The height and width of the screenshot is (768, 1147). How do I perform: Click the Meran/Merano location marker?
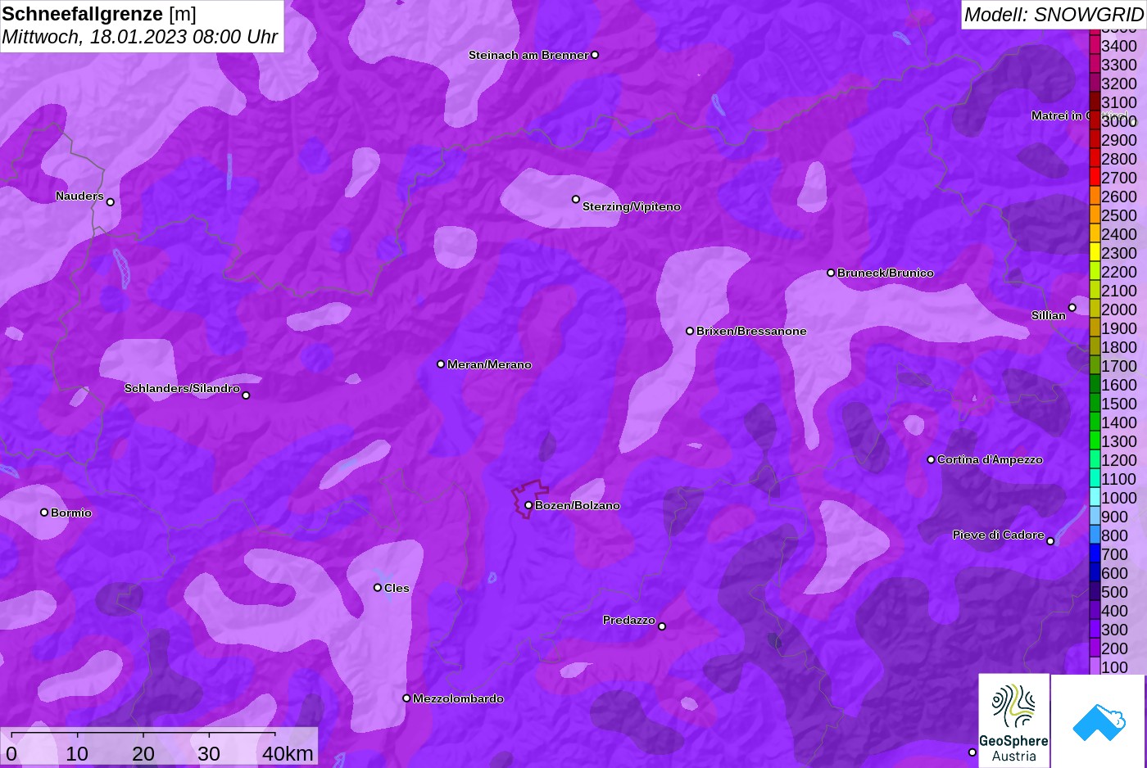pyautogui.click(x=441, y=364)
